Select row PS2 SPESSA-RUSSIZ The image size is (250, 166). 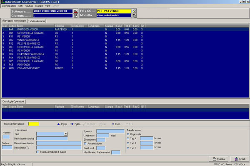[x=125, y=43]
